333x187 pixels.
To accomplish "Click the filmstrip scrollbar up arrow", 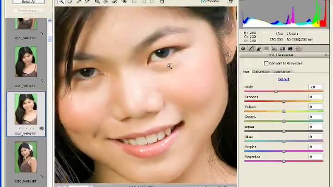I will (x=50, y=21).
